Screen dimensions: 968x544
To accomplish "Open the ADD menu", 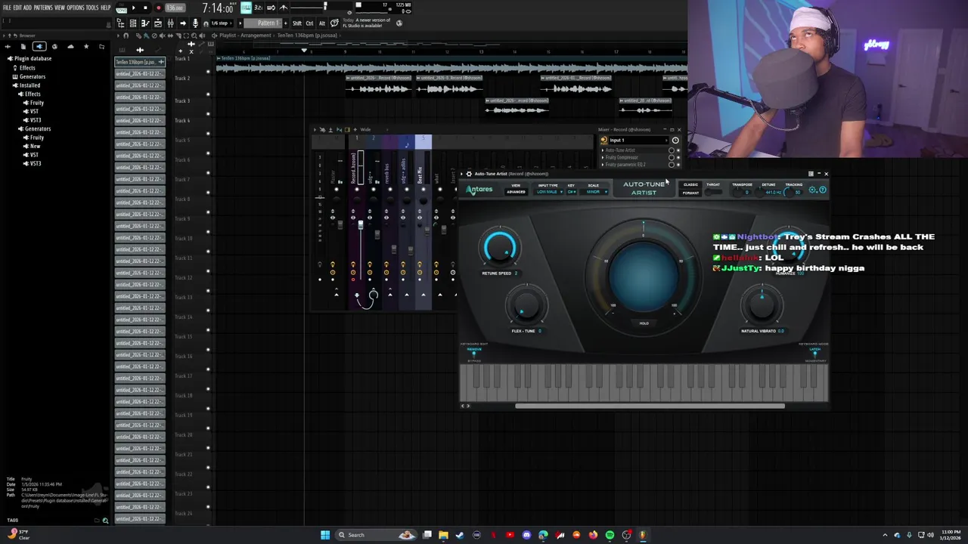I will pos(27,8).
